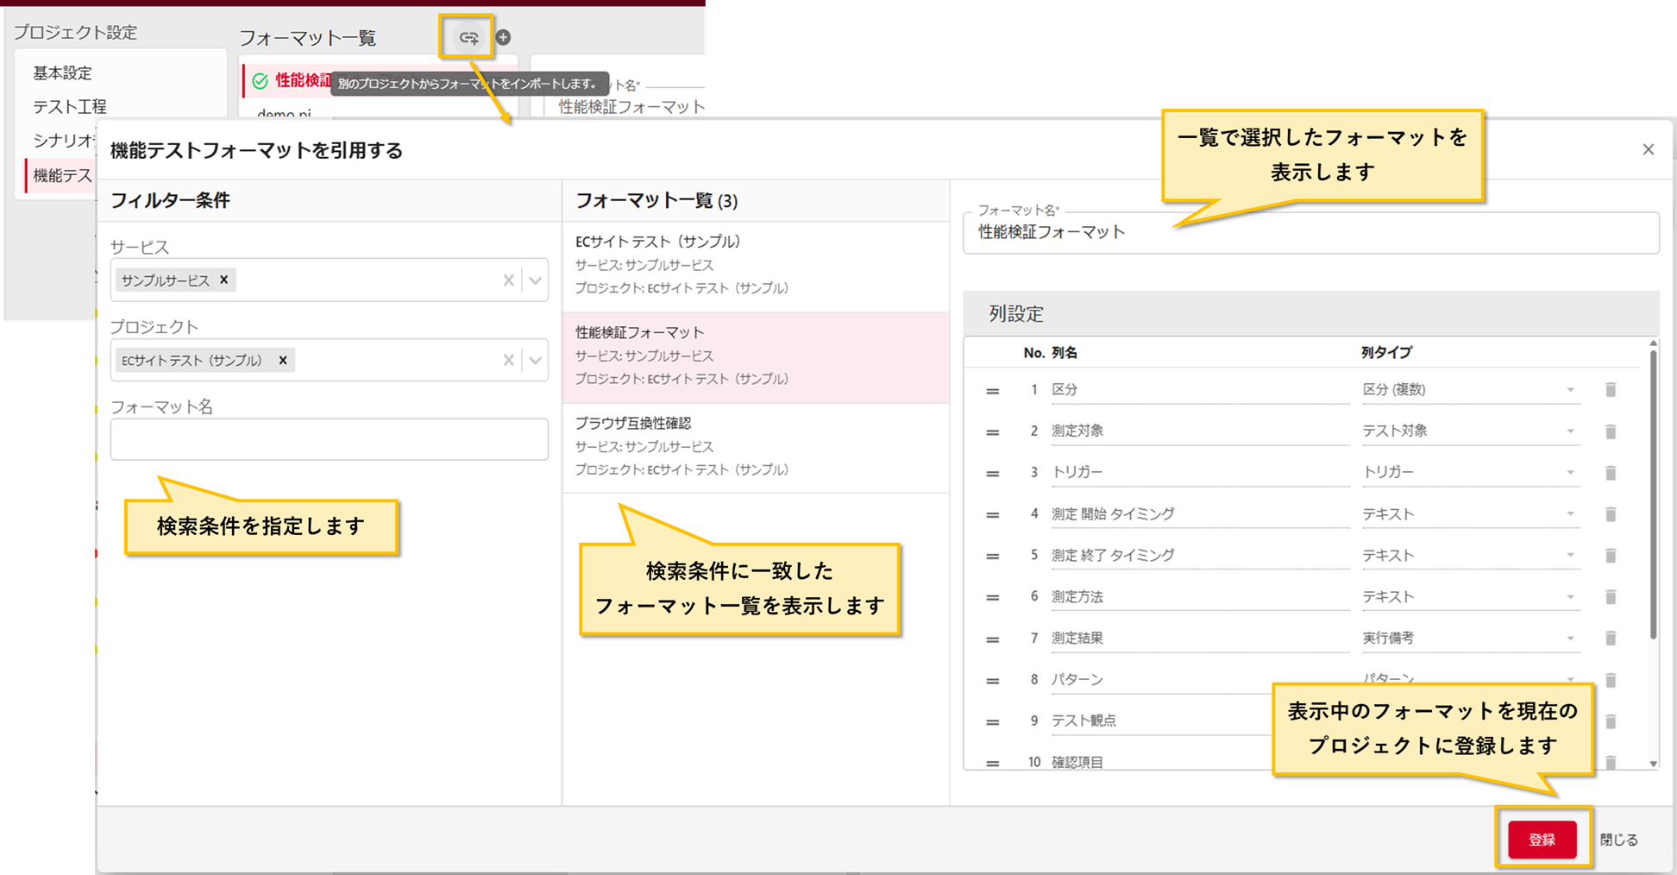1677x875 pixels.
Task: Click the import format from another project icon
Action: pos(467,36)
